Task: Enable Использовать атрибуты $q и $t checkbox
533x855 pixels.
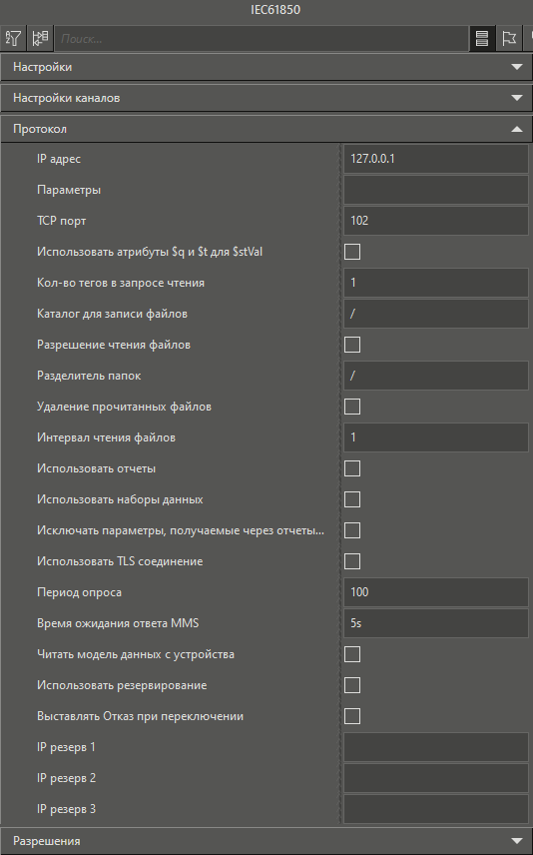Action: coord(352,252)
